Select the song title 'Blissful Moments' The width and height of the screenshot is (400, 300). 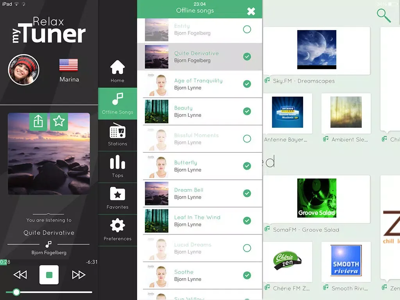(x=196, y=135)
